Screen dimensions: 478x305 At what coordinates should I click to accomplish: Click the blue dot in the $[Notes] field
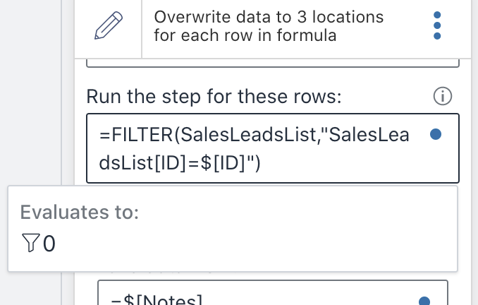424,301
